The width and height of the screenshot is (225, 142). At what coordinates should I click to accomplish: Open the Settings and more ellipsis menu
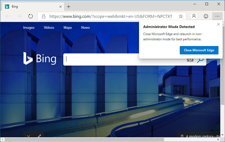pyautogui.click(x=217, y=16)
